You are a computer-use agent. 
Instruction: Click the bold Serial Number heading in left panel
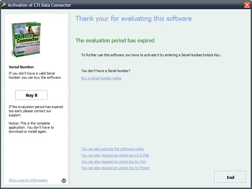(x=21, y=67)
